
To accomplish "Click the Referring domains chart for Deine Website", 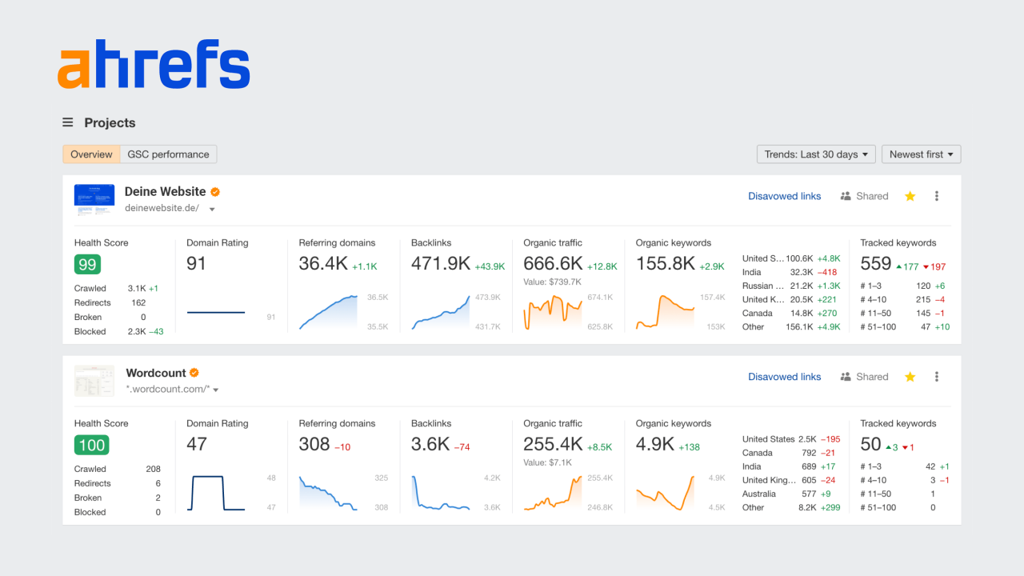I will (x=329, y=312).
